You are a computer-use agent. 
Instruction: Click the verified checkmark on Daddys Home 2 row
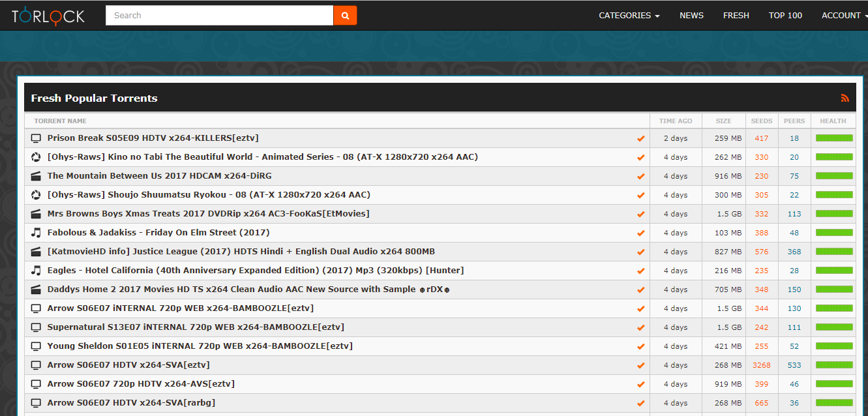640,290
